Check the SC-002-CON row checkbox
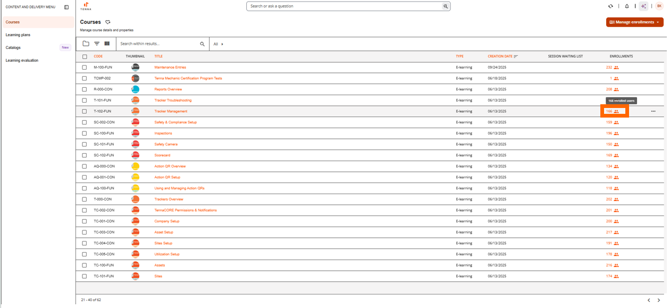Viewport: 670px width, 308px height. click(x=85, y=122)
